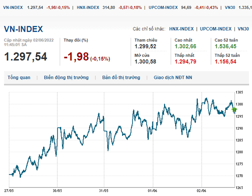Image resolution: width=252 pixels, height=196 pixels.
Task: Open VN30 in the top ticker strip
Action: [x=230, y=7]
